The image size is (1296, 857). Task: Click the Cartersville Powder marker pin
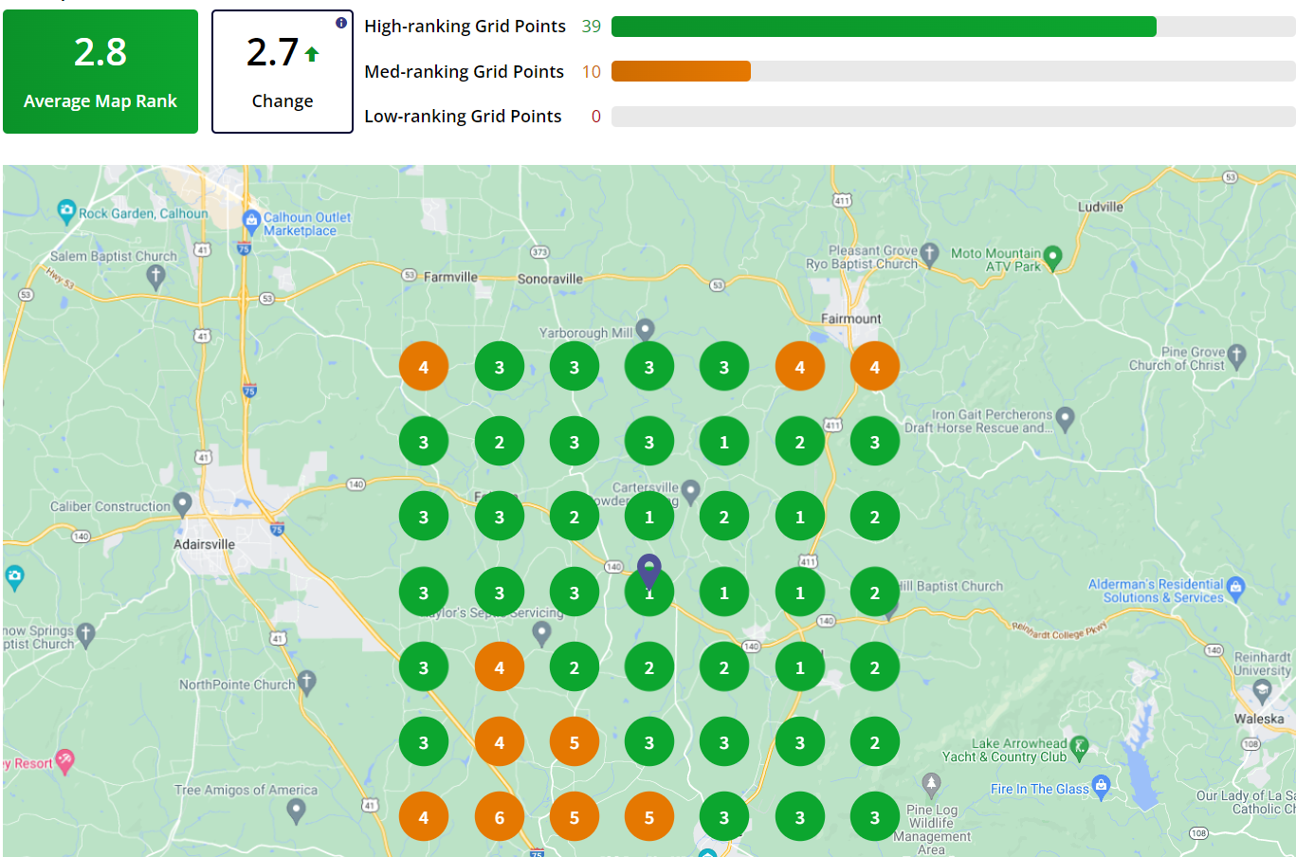689,491
